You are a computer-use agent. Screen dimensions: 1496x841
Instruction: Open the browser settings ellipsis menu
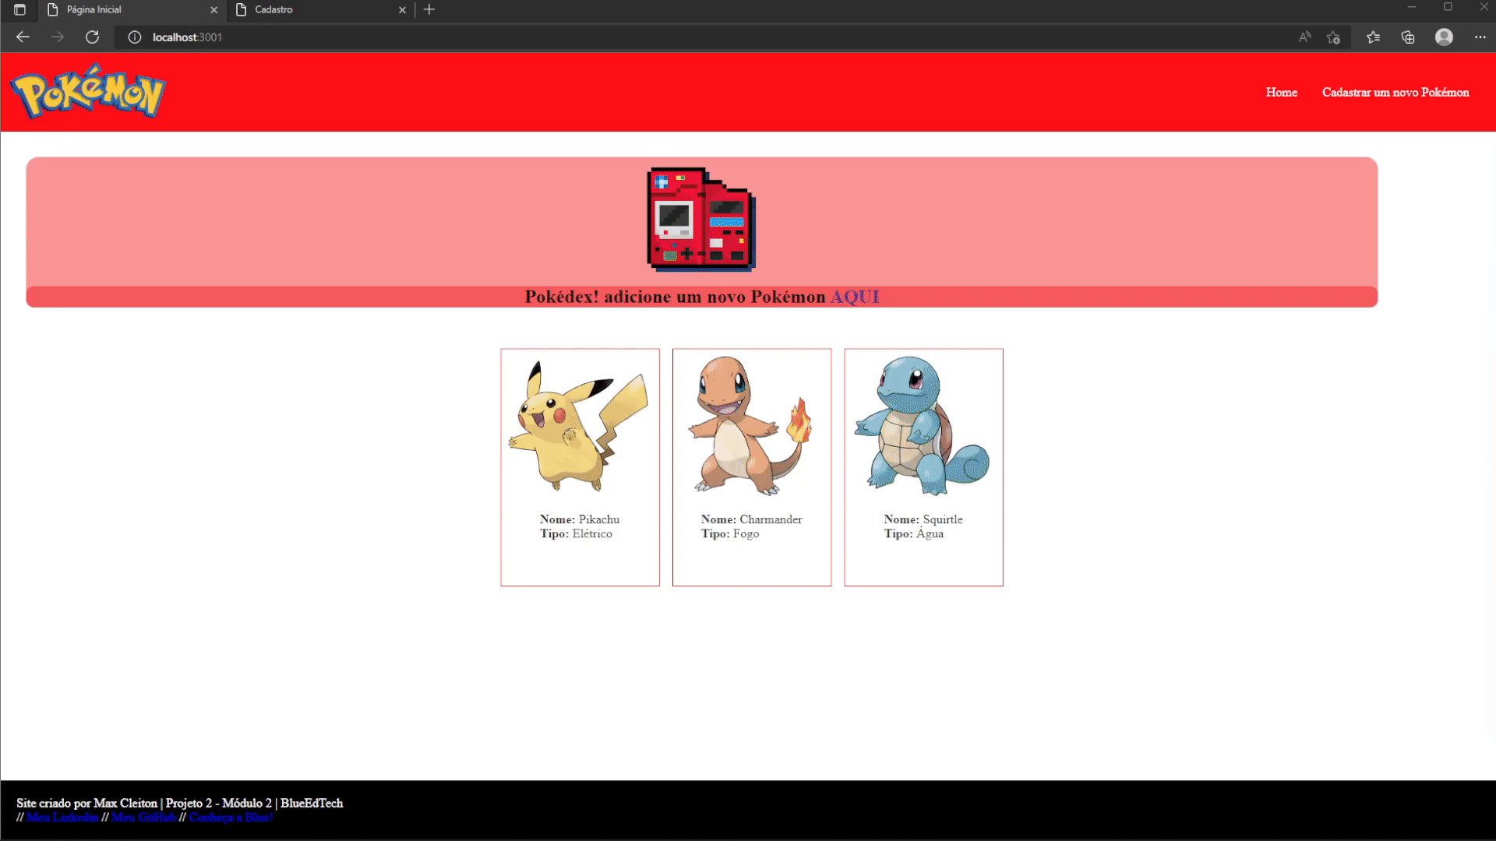click(1480, 37)
